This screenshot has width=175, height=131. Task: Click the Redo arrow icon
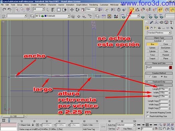click(x=10, y=10)
